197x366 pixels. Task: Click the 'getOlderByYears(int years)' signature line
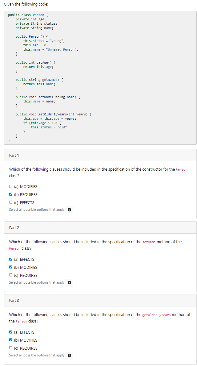(x=54, y=114)
